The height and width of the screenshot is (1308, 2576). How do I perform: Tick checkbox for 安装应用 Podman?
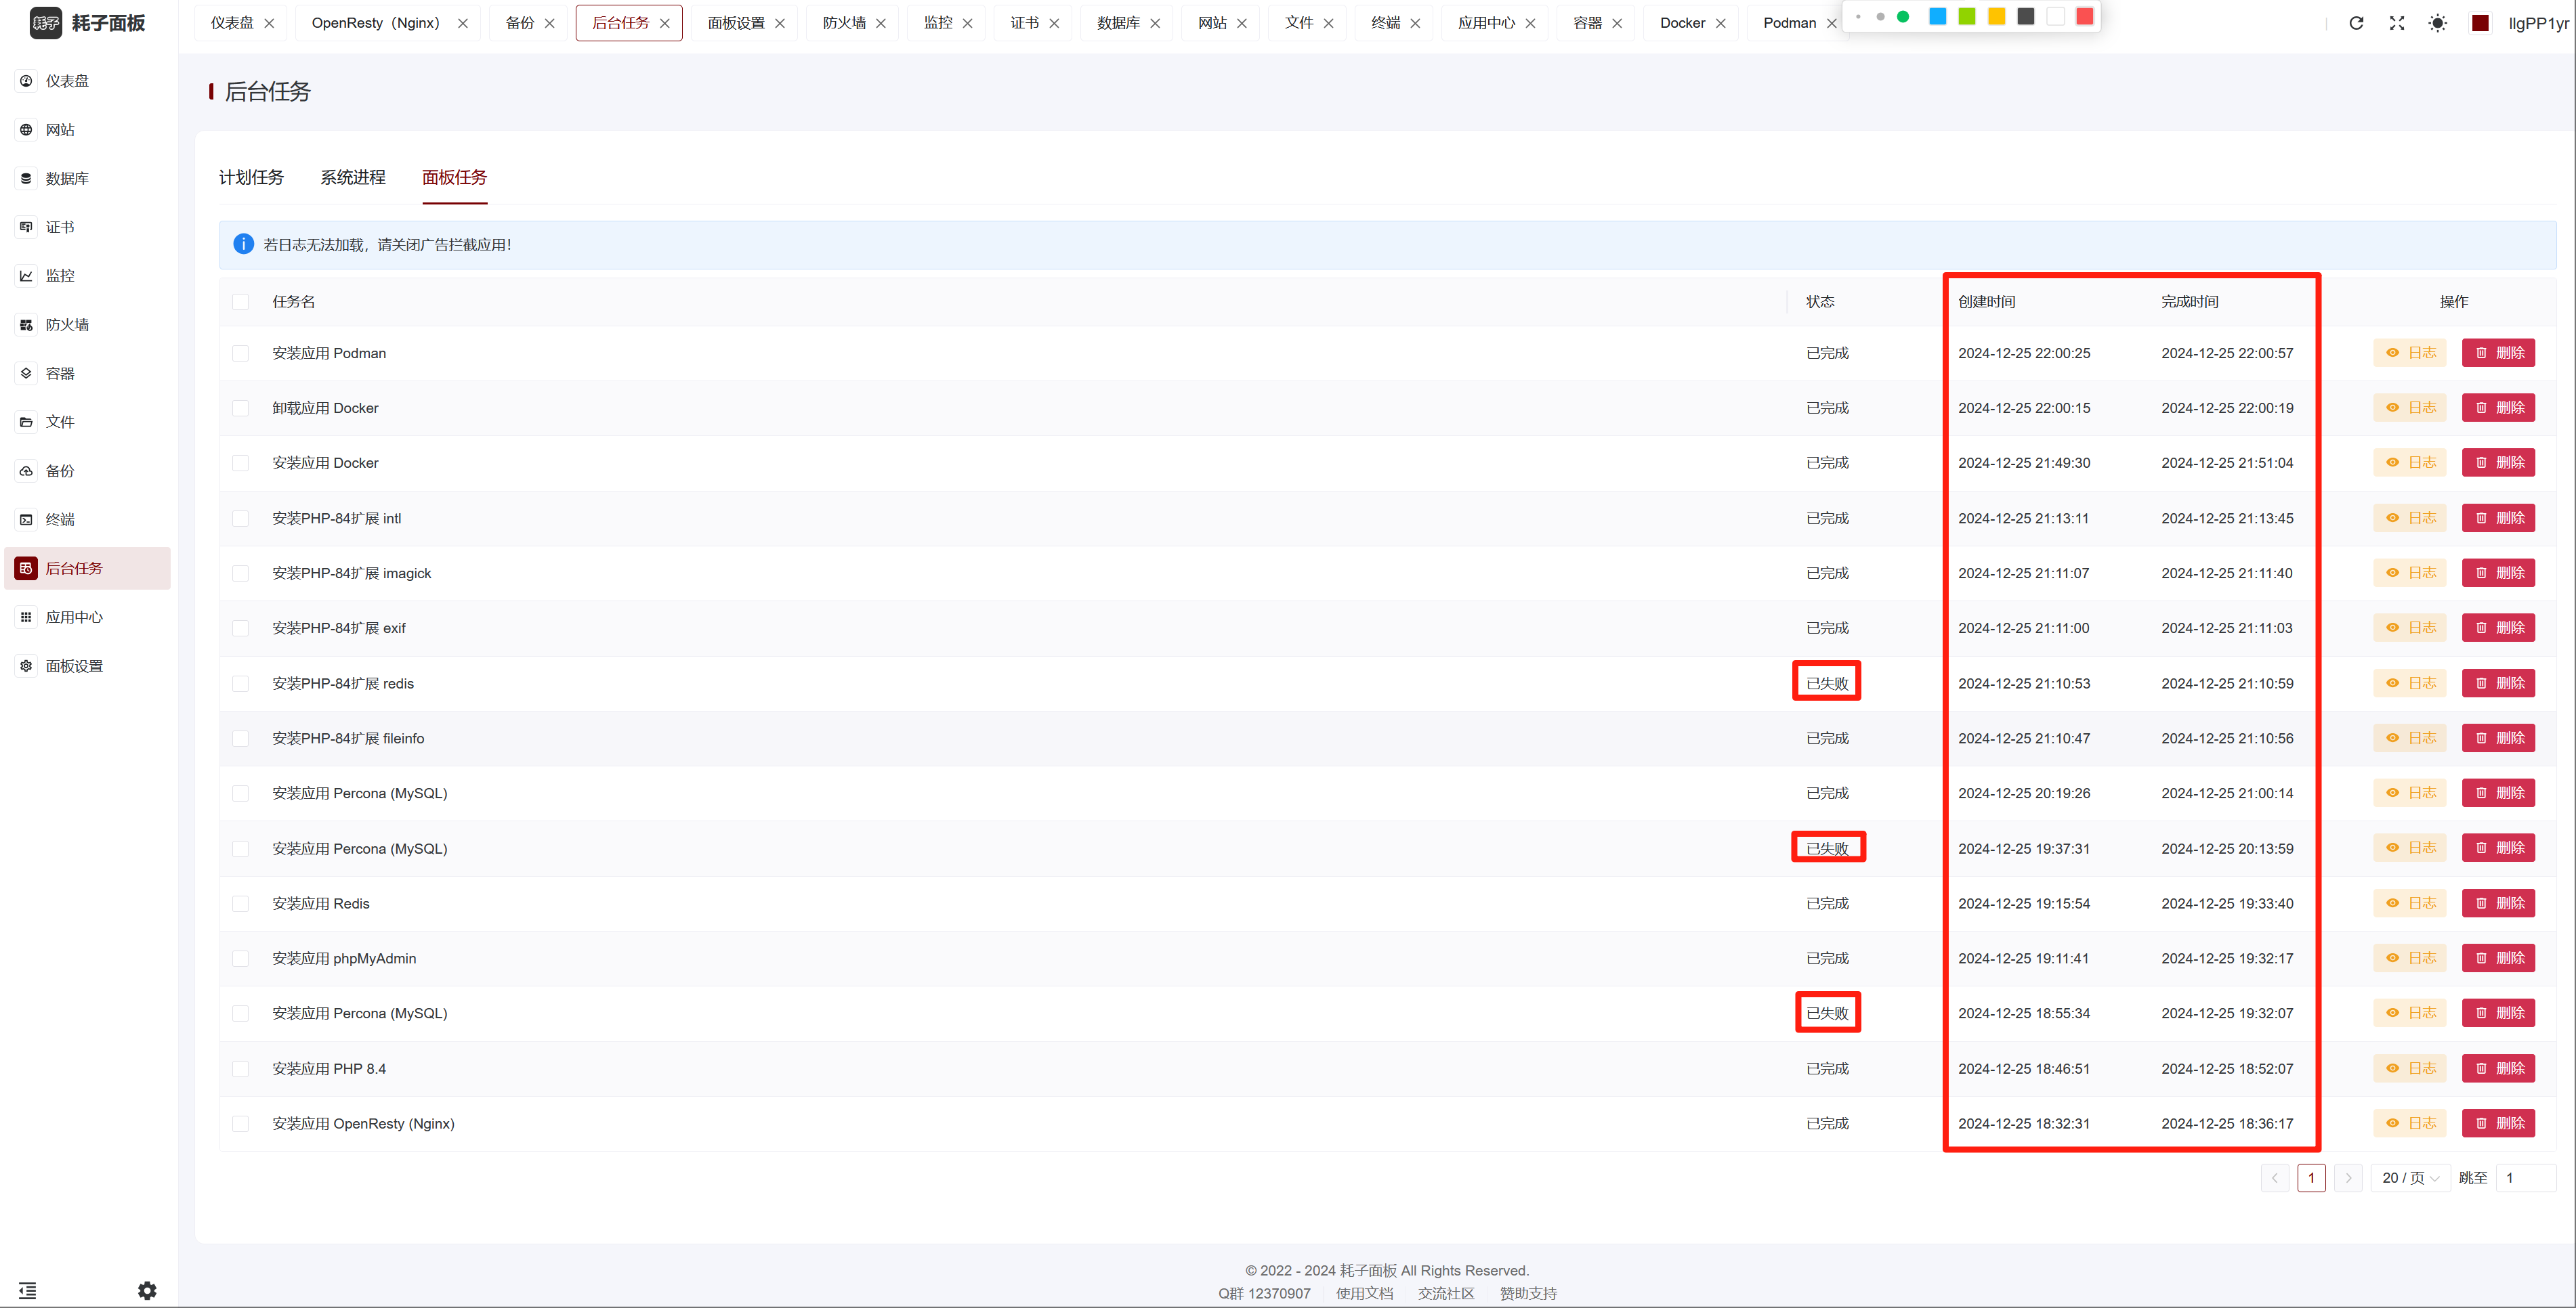pyautogui.click(x=241, y=353)
